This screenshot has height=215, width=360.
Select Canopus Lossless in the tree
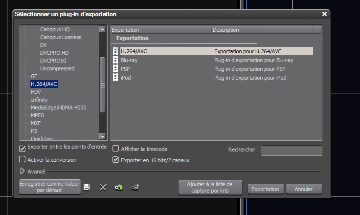pyautogui.click(x=61, y=37)
